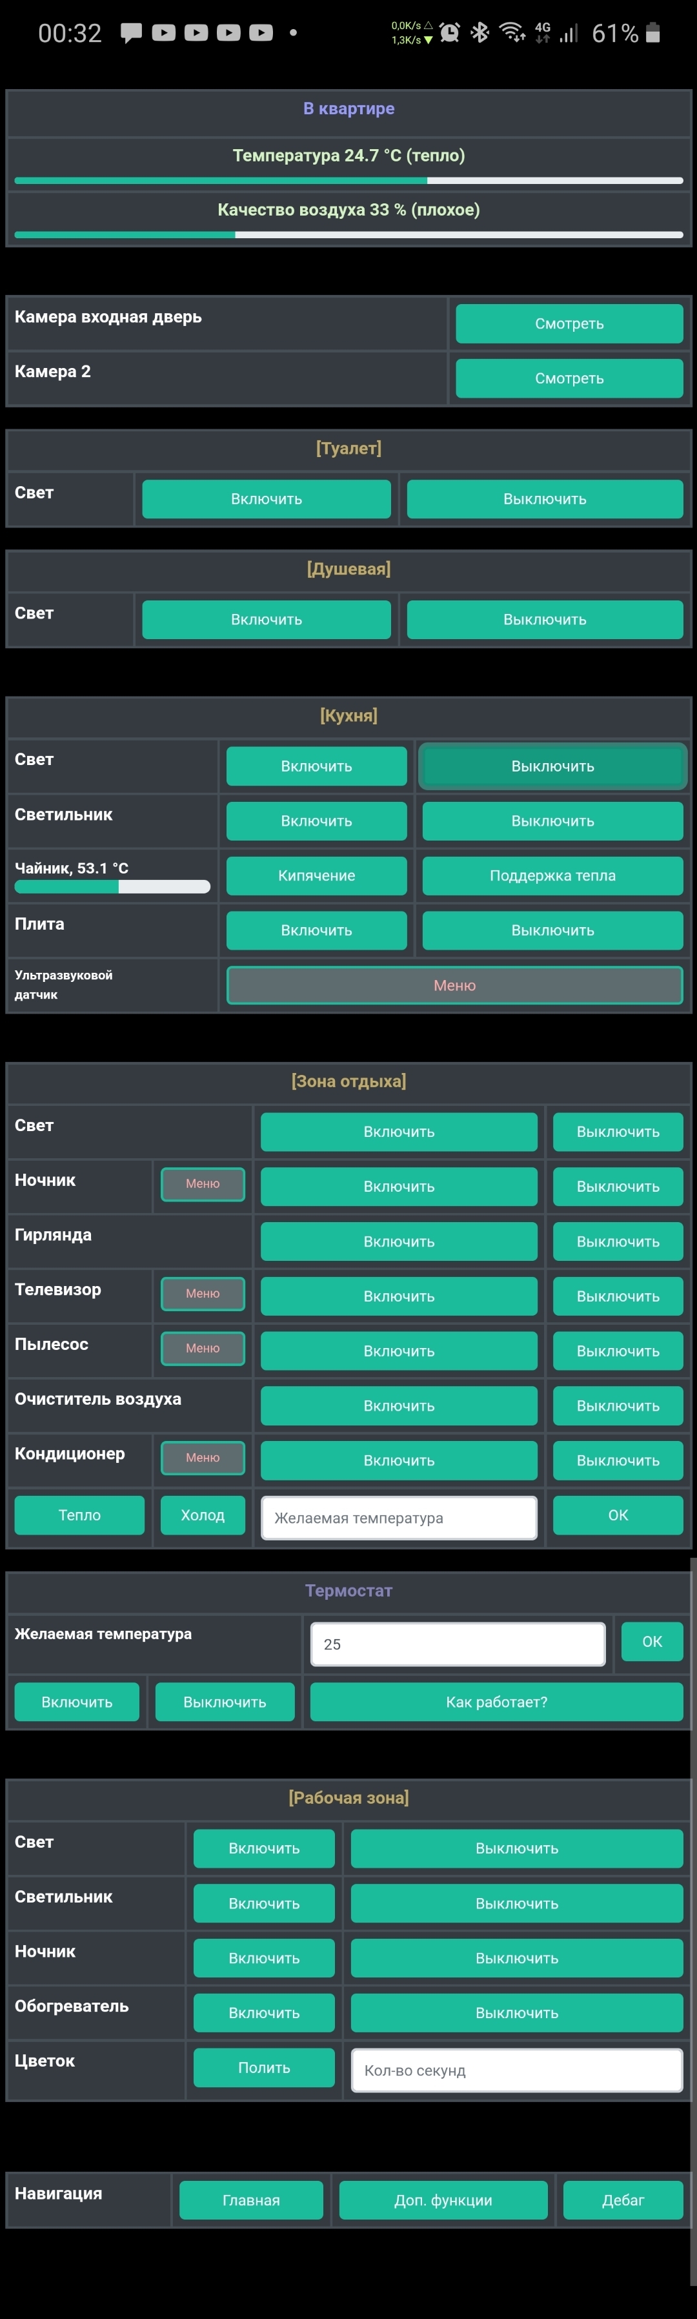Open the Пылесос menu

point(203,1349)
